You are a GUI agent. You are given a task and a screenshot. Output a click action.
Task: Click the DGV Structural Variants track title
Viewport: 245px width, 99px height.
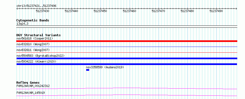point(39,35)
